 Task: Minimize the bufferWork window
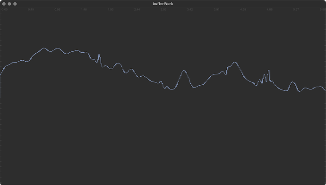pos(9,4)
